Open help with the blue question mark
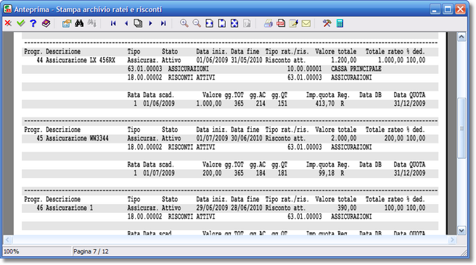The image size is (476, 265). (x=33, y=23)
